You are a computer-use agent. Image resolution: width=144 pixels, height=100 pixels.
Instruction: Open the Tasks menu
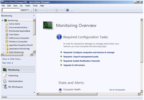[x=28, y=6]
